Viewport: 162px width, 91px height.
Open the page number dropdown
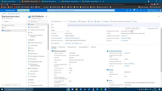tap(13, 85)
